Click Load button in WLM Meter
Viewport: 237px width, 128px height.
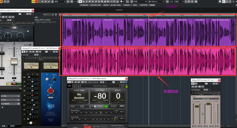[x=122, y=85]
